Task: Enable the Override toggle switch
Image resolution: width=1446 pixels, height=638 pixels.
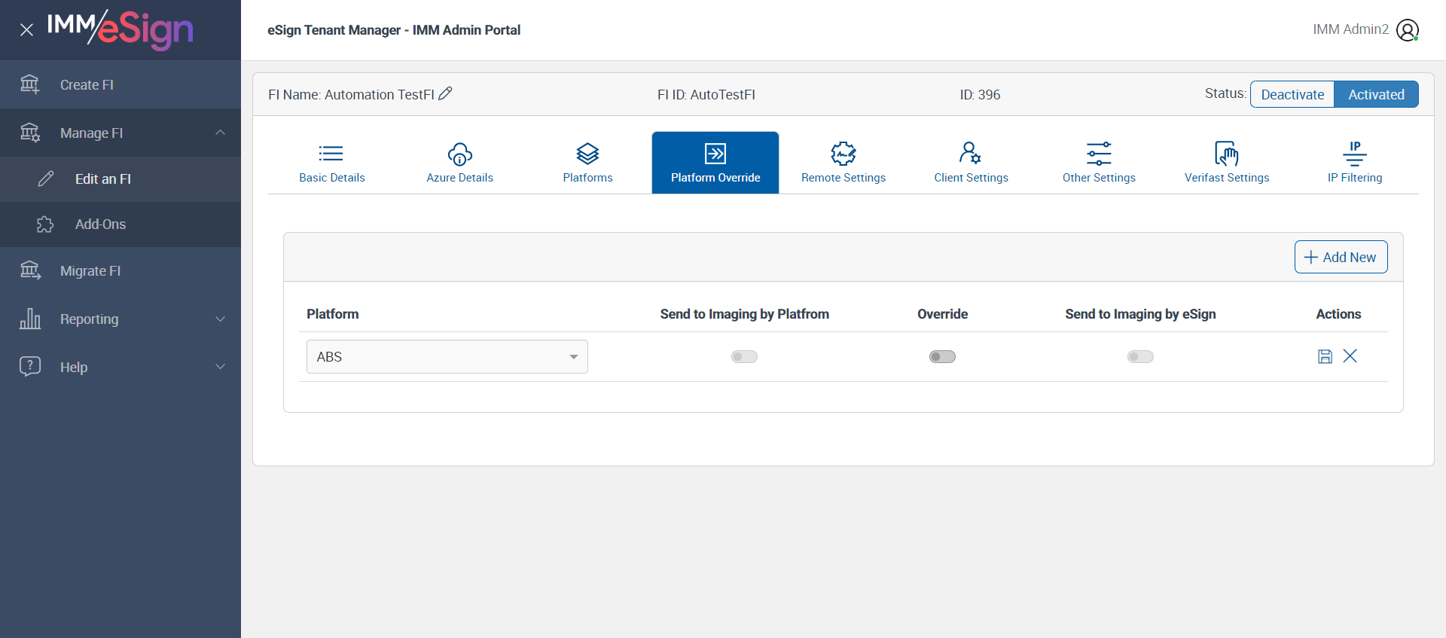Action: coord(942,356)
